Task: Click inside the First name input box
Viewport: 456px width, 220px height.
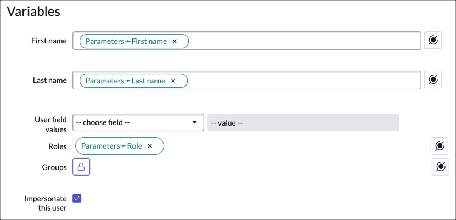Action: click(246, 41)
